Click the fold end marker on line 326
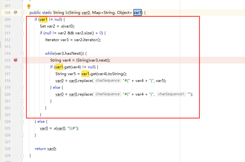 coord(22,135)
